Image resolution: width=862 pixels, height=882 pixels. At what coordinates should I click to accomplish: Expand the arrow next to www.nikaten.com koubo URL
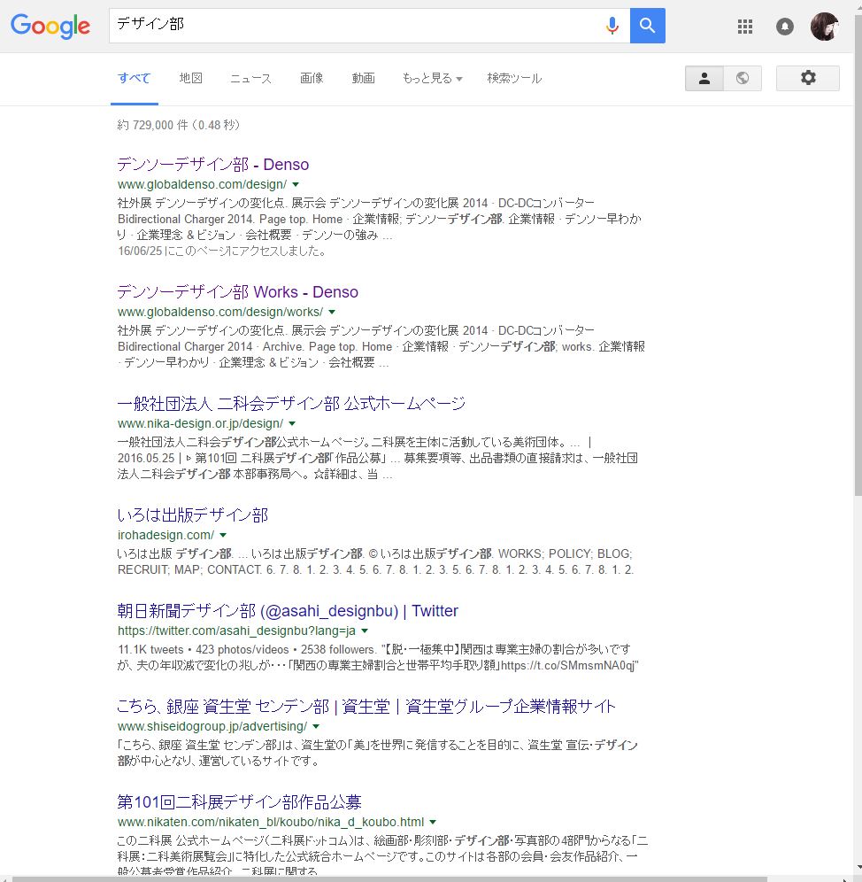[433, 823]
